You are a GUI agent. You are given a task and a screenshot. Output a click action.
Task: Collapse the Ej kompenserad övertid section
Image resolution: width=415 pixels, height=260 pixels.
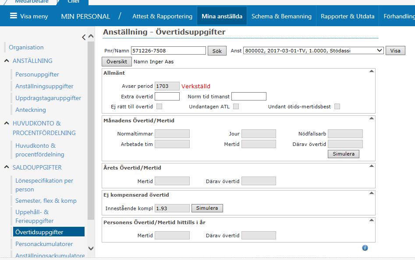(372, 193)
